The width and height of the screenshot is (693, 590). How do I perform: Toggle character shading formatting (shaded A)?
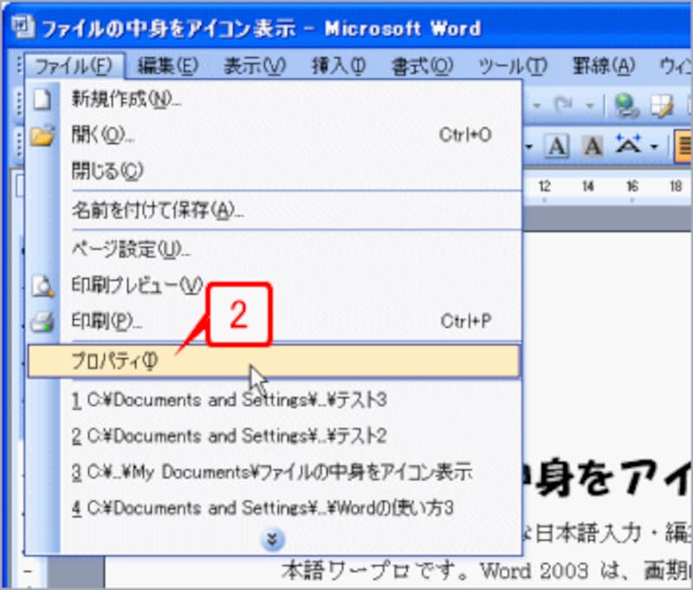[x=593, y=146]
